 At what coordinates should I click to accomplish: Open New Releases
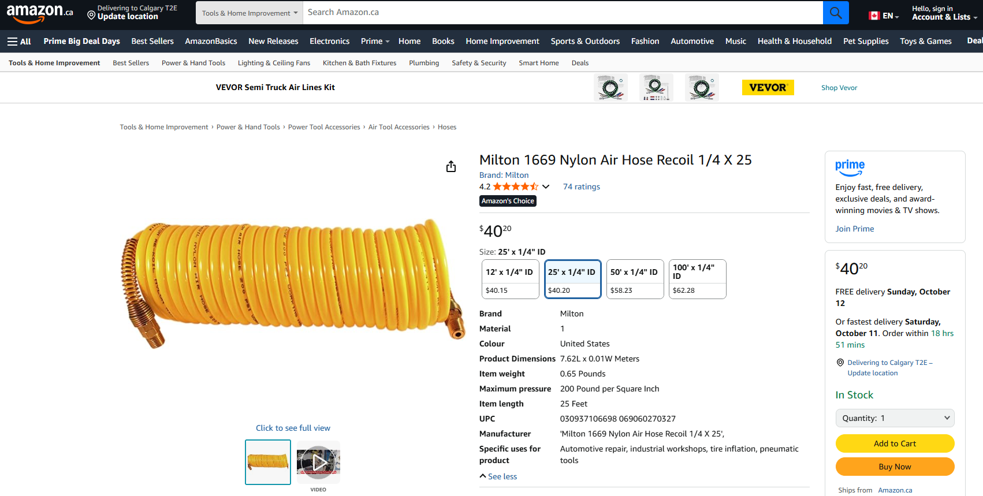[273, 41]
